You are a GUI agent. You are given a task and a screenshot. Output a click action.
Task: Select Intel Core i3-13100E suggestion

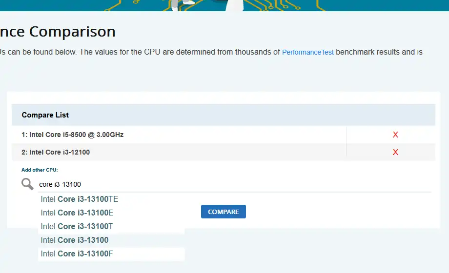click(x=77, y=213)
